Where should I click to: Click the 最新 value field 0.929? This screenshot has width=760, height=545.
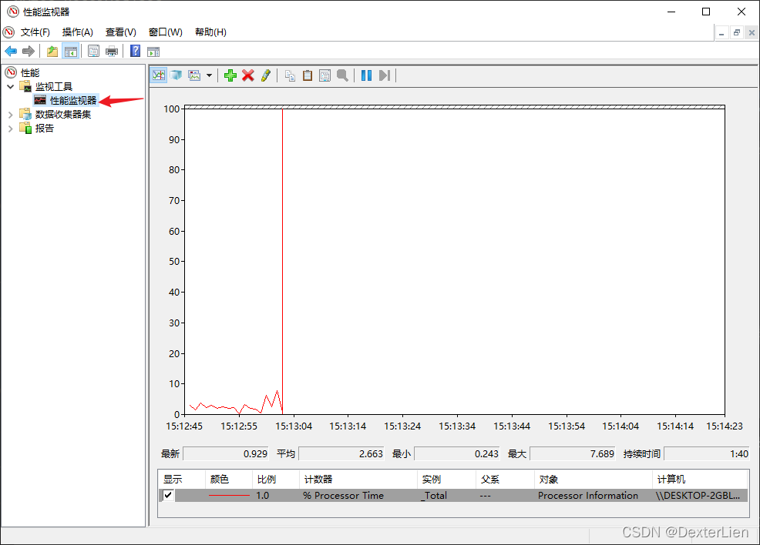226,453
